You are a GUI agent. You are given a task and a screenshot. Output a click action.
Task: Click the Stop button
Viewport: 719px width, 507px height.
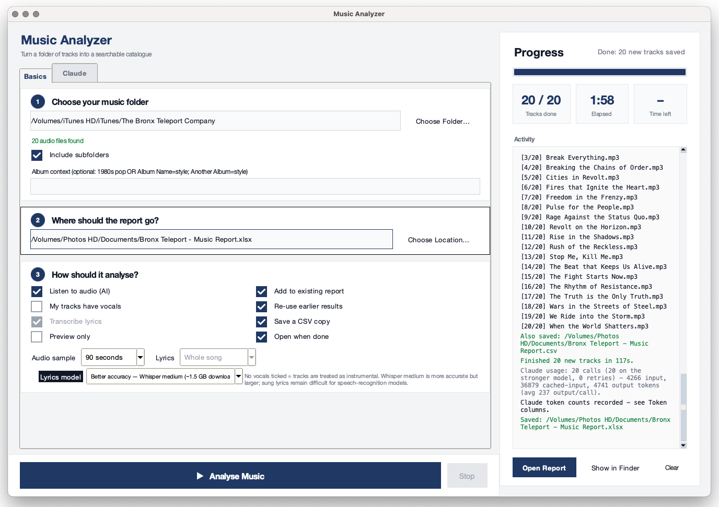pos(467,476)
